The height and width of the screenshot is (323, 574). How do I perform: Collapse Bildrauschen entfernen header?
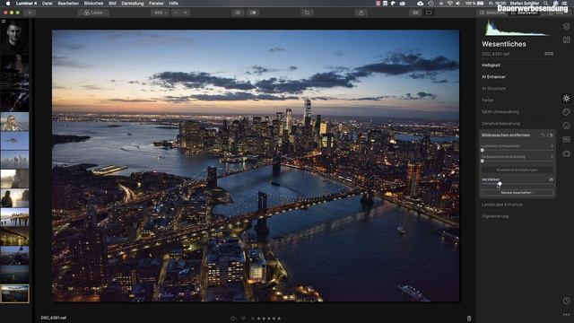point(506,135)
